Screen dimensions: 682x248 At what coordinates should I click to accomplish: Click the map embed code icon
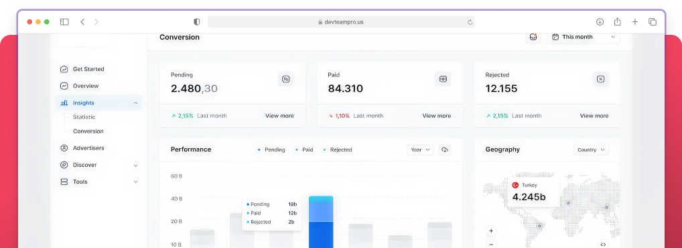[x=603, y=244]
